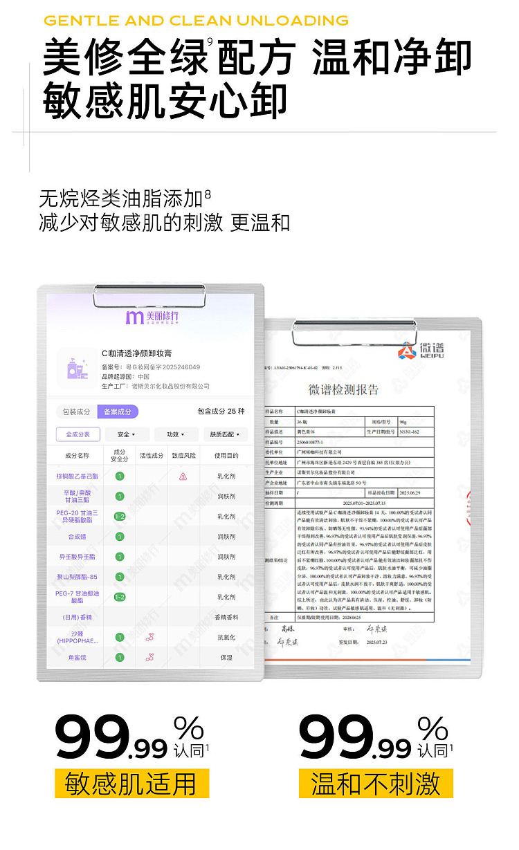519x850 pixels.
Task: Click the headline 敏感肌安心卸
Action: [165, 100]
